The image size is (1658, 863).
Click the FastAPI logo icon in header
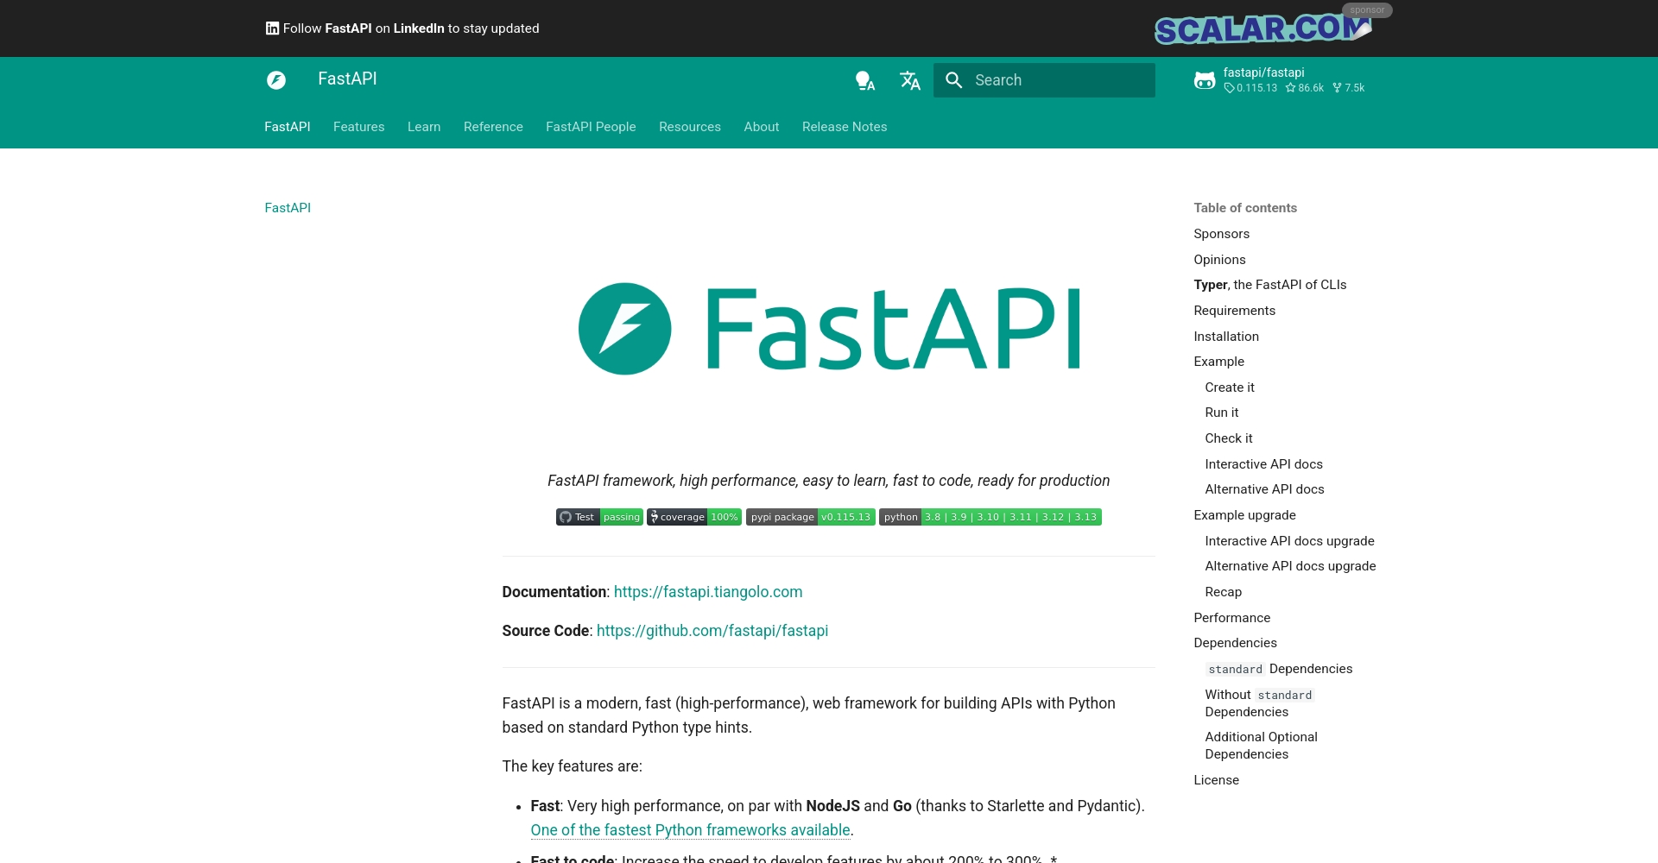point(276,80)
